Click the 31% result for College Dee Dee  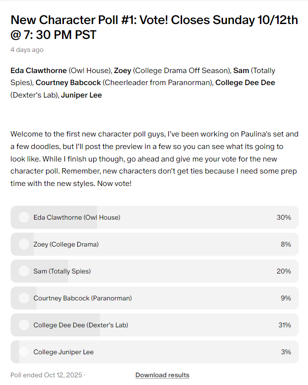284,325
